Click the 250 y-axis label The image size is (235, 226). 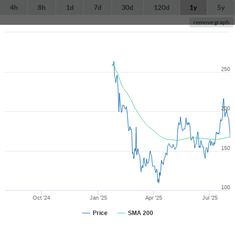coord(226,69)
